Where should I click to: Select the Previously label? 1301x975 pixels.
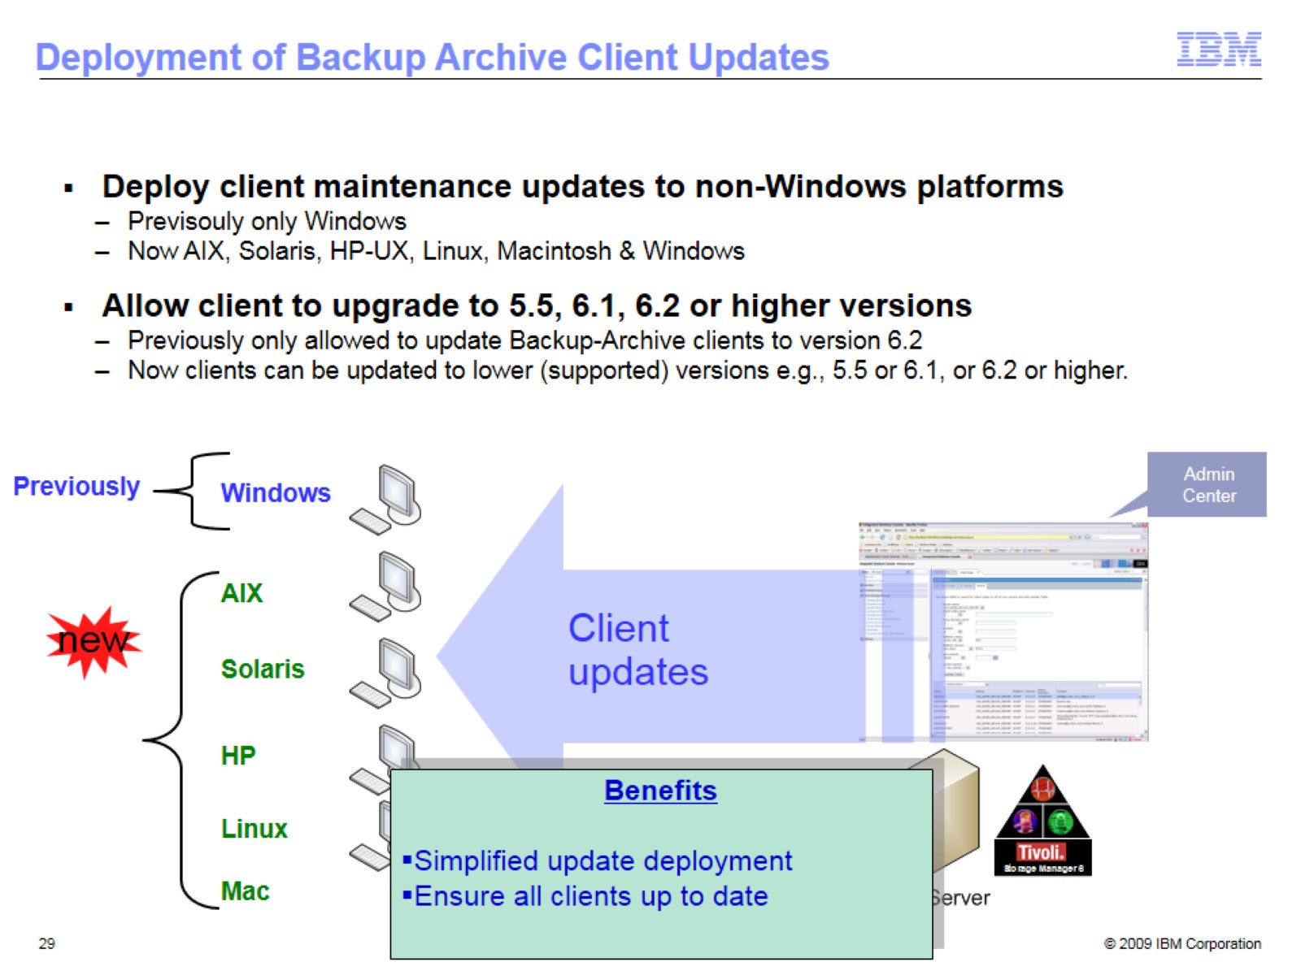click(76, 486)
